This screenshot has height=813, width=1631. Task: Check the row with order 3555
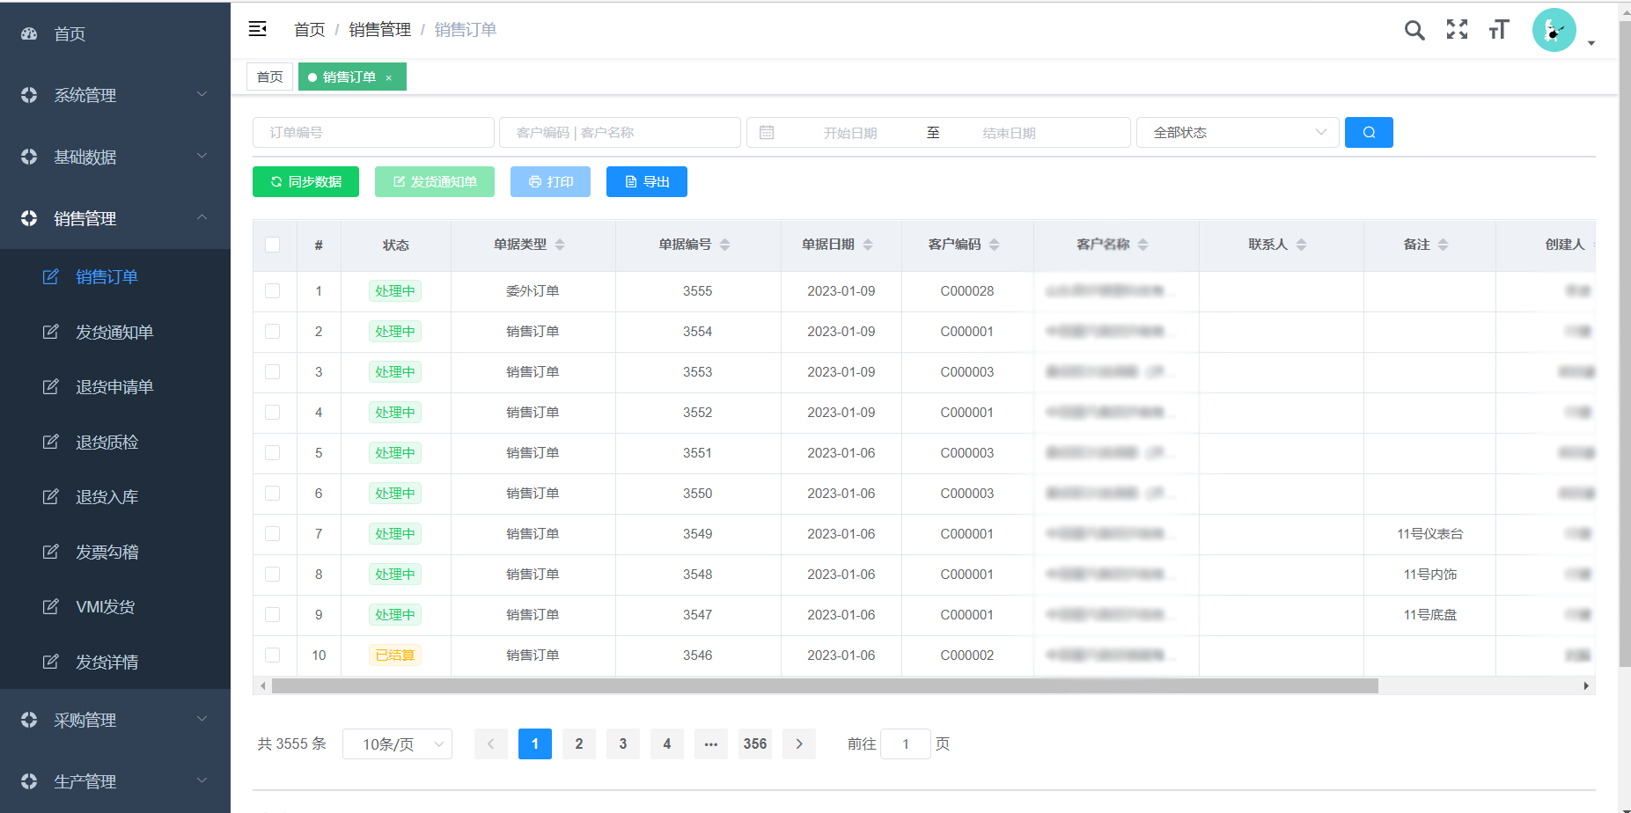pos(273,291)
